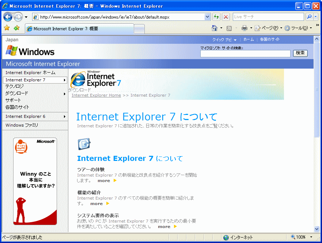Open テクノロジ in the sidebar
This screenshot has width=322, height=243.
click(x=14, y=86)
